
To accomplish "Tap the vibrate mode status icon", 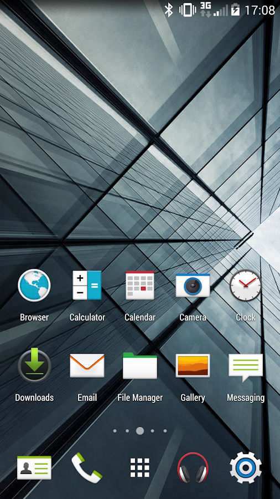I will 187,10.
